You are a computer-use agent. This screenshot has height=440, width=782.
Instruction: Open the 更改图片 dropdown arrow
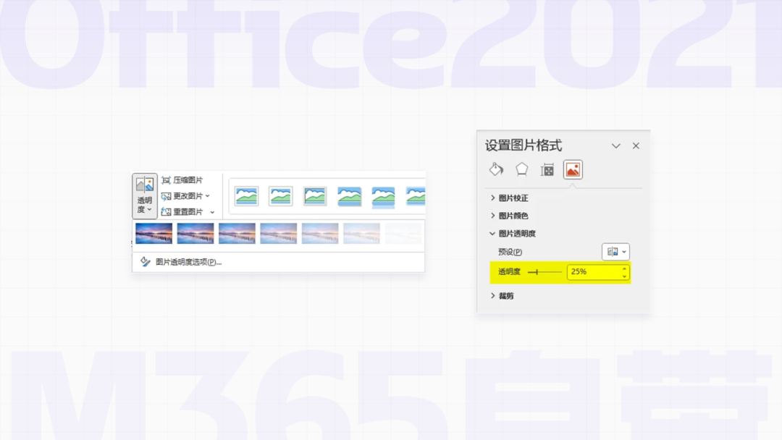pyautogui.click(x=208, y=196)
